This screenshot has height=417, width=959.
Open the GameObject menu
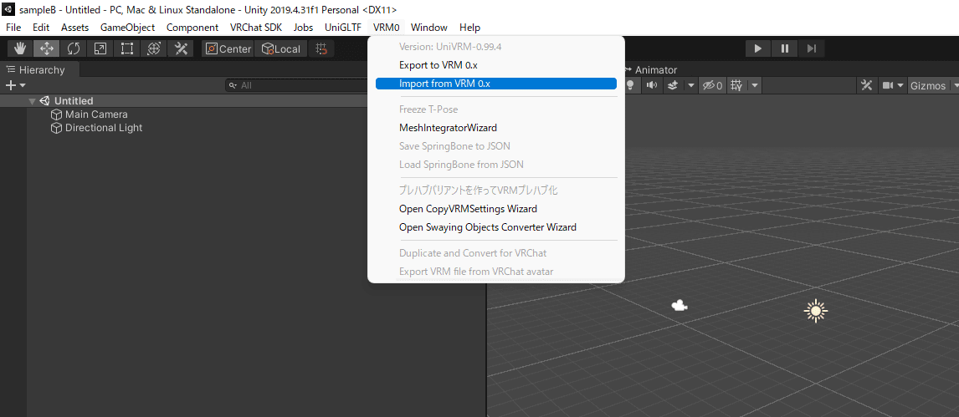point(128,28)
